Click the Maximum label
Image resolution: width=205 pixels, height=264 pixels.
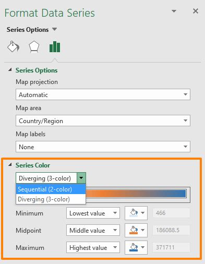coord(30,248)
